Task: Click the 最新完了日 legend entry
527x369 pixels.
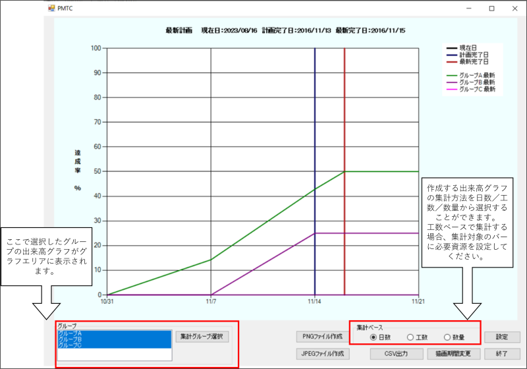Action: pos(468,62)
